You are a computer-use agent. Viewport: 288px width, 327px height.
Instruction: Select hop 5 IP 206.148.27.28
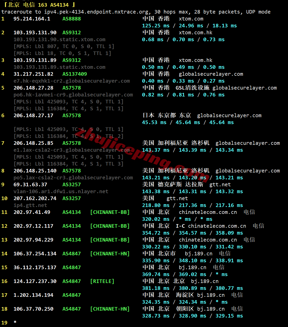[33, 88]
